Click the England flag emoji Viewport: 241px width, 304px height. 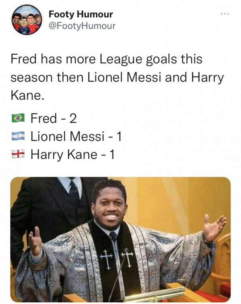pyautogui.click(x=18, y=154)
